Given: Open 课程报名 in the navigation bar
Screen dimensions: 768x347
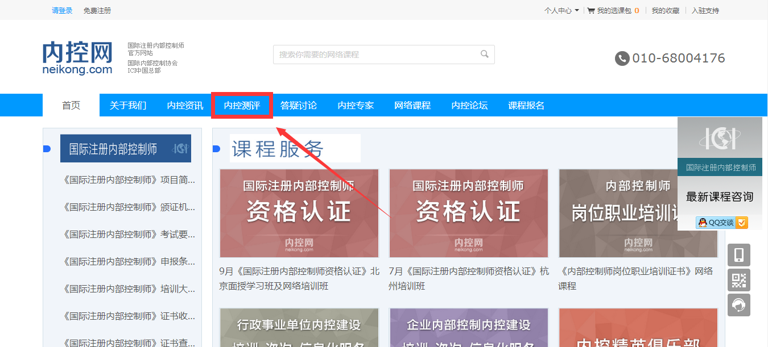Looking at the screenshot, I should pos(526,106).
